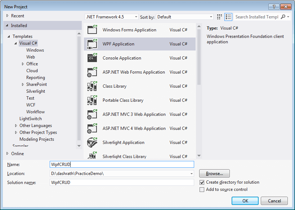Select the ASP.NET MVC 4 Web Application icon
The height and width of the screenshot is (210, 295).
point(92,128)
